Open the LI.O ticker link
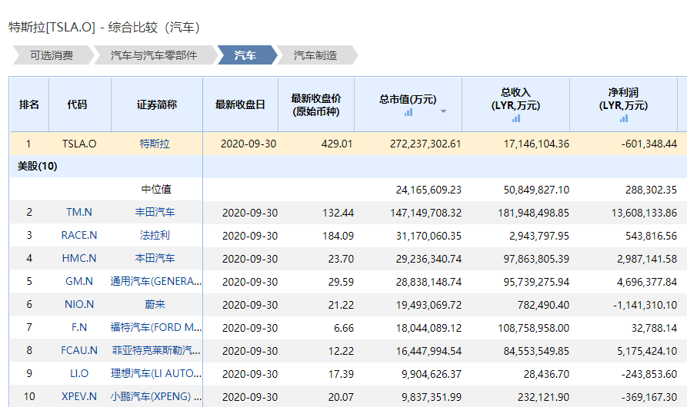The image size is (687, 407). coord(79,373)
